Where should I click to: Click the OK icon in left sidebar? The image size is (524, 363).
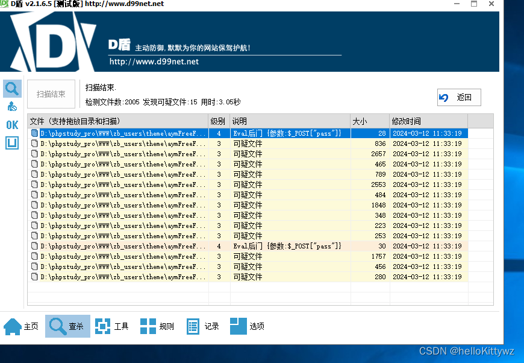(x=13, y=125)
